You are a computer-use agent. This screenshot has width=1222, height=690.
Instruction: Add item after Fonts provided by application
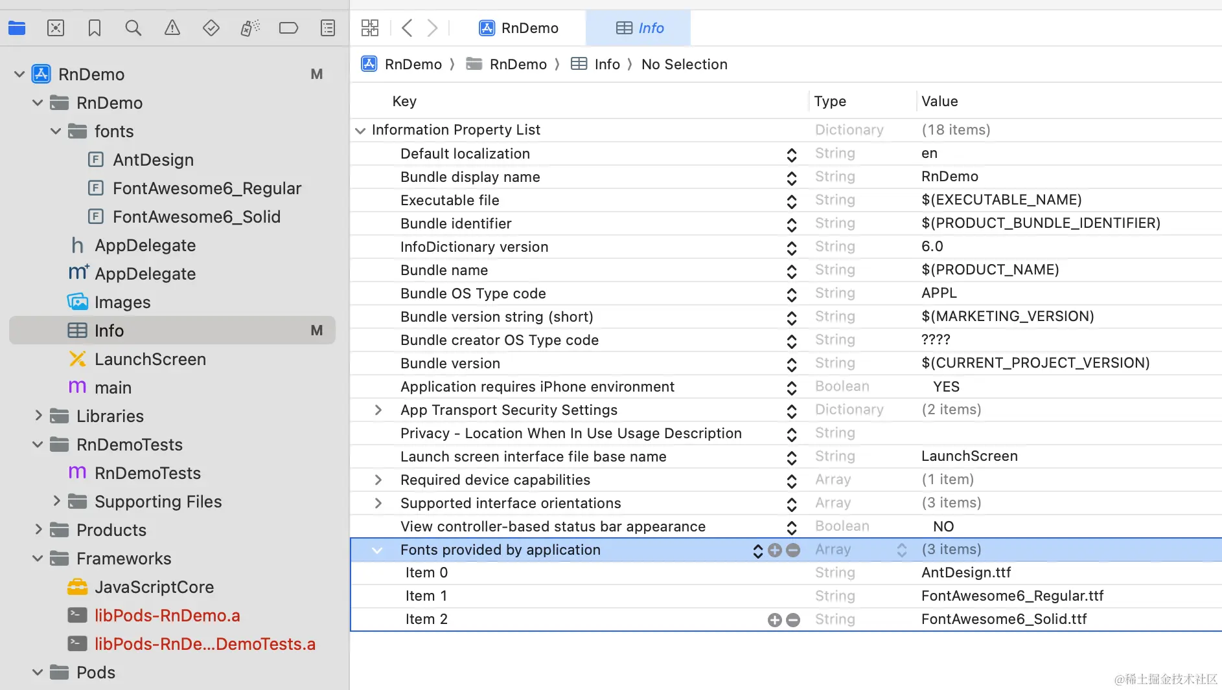775,550
